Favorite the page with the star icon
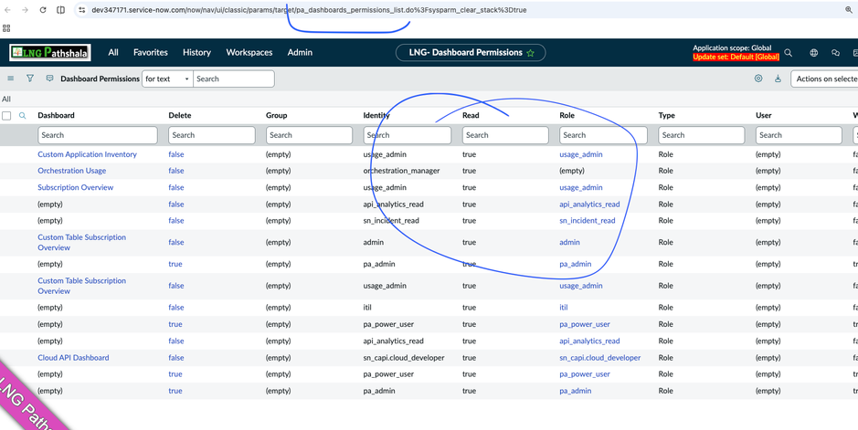 [530, 53]
